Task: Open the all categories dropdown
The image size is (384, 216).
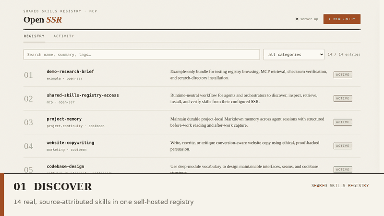Action: click(294, 54)
